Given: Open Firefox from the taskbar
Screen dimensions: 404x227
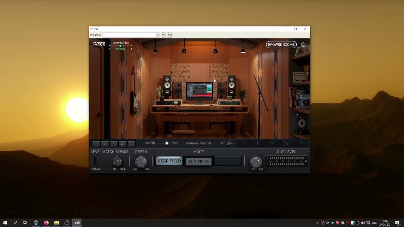Looking at the screenshot, I should [46, 223].
